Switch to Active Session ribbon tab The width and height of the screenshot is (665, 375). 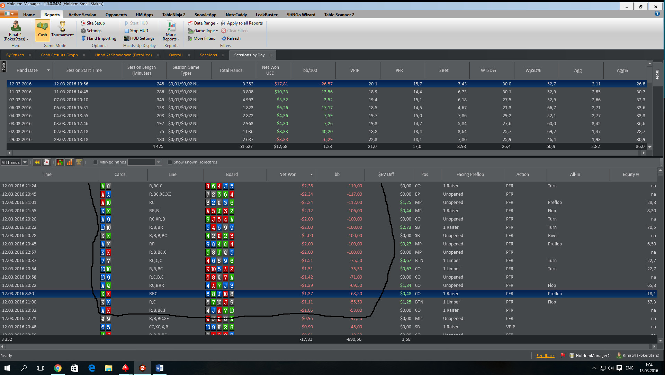pyautogui.click(x=82, y=15)
